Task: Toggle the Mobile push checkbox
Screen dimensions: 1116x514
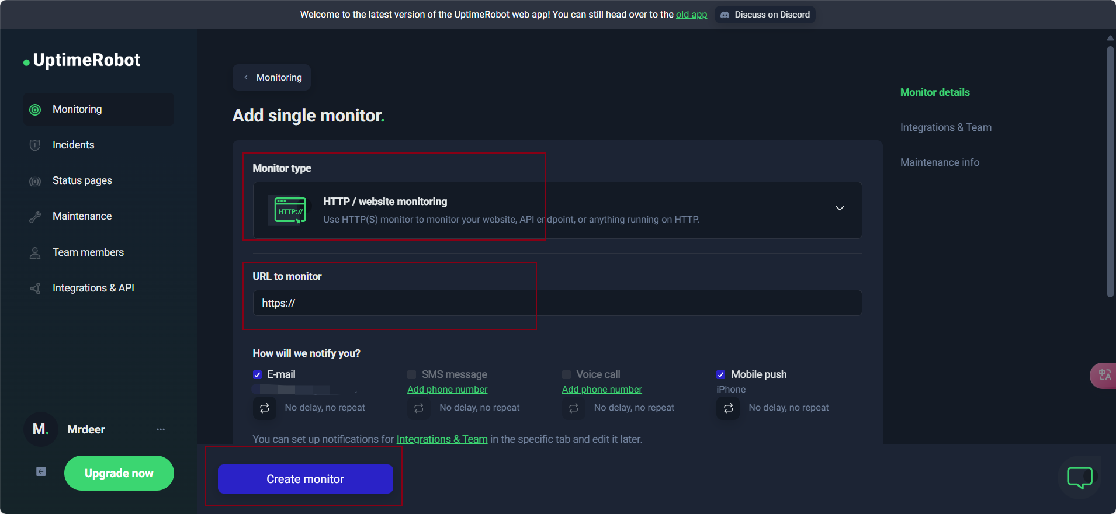Action: pos(721,374)
